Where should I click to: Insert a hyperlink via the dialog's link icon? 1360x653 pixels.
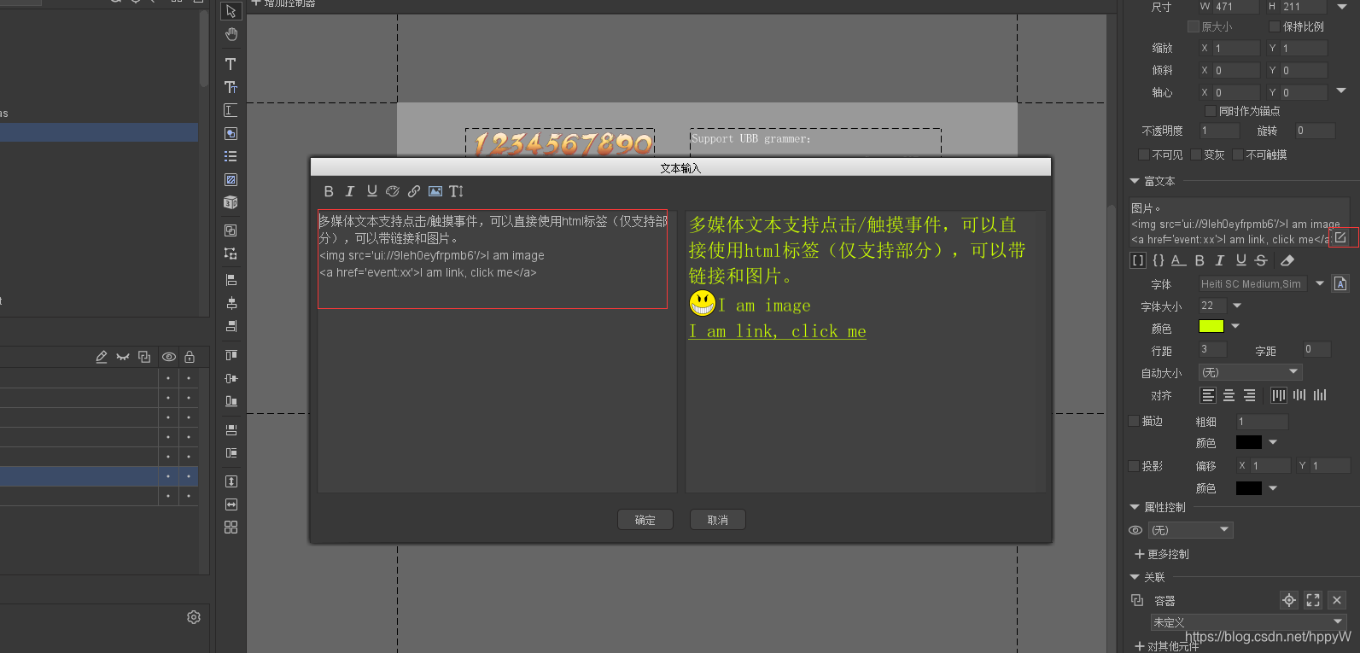(414, 191)
